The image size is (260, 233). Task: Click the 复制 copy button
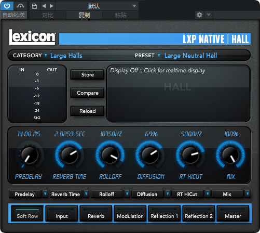coord(84,15)
